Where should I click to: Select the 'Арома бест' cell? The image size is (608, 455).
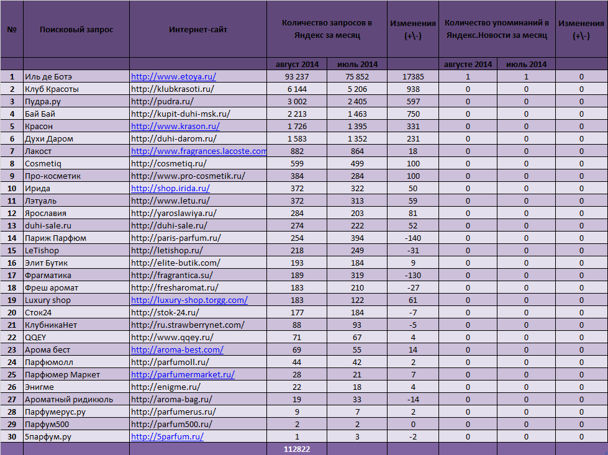[x=76, y=349]
